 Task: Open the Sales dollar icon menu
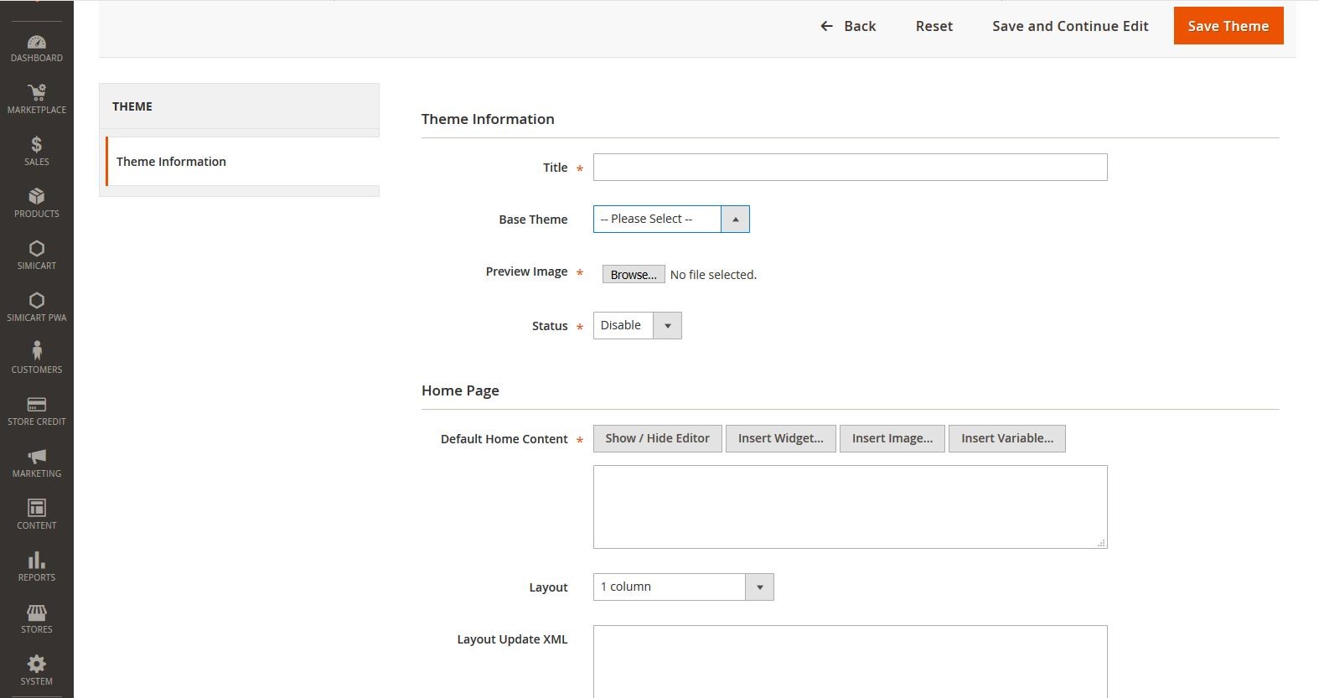tap(37, 146)
